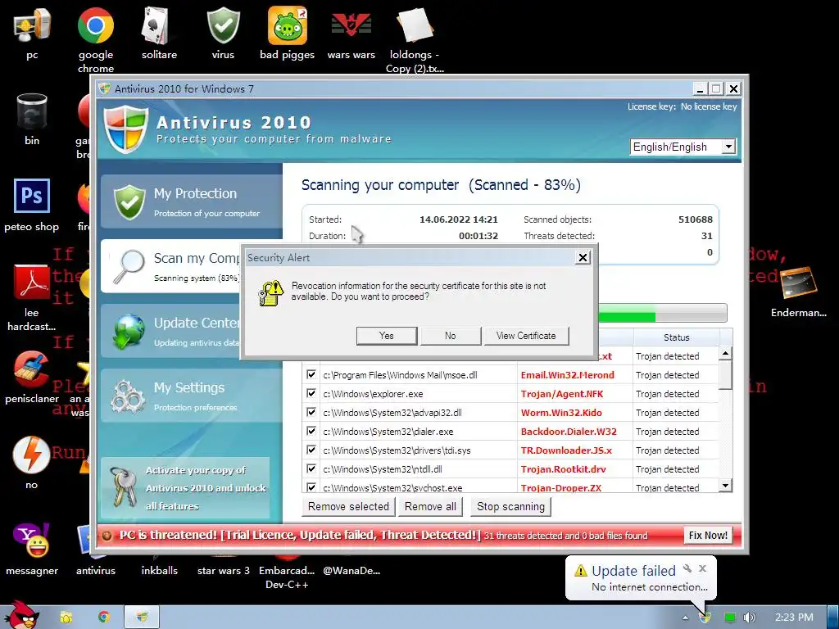Image resolution: width=839 pixels, height=629 pixels.
Task: Open the lightning bolt 'no' desktop icon
Action: (x=32, y=455)
